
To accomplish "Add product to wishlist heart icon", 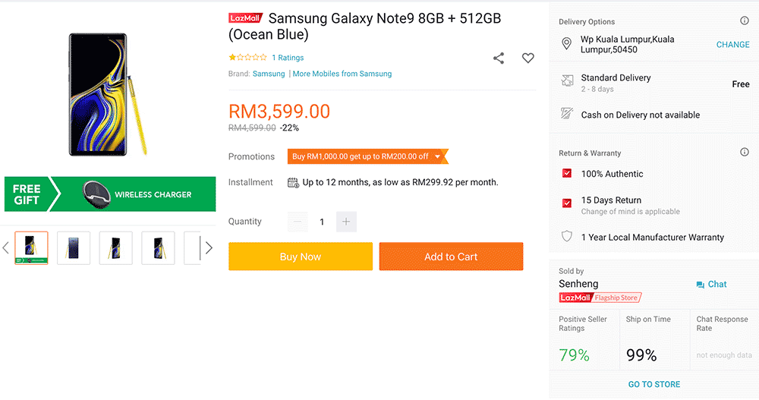I will point(528,58).
